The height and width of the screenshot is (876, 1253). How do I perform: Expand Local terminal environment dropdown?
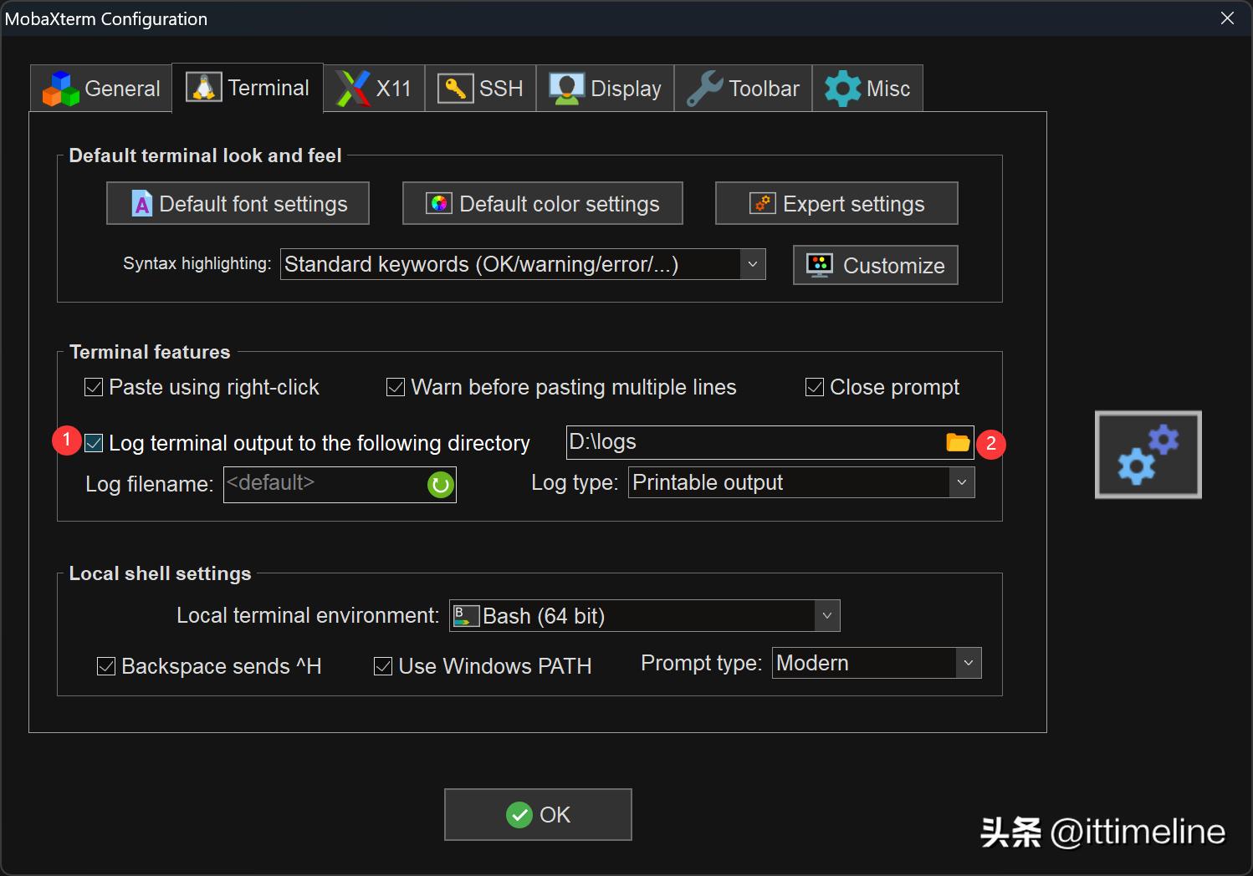click(x=826, y=616)
